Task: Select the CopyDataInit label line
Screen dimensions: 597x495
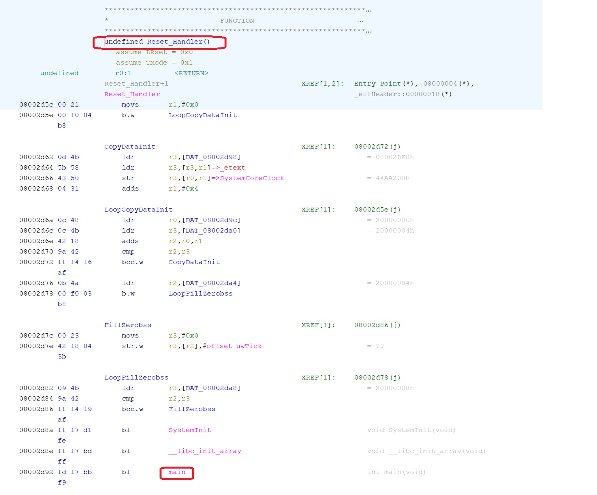Action: [x=130, y=147]
